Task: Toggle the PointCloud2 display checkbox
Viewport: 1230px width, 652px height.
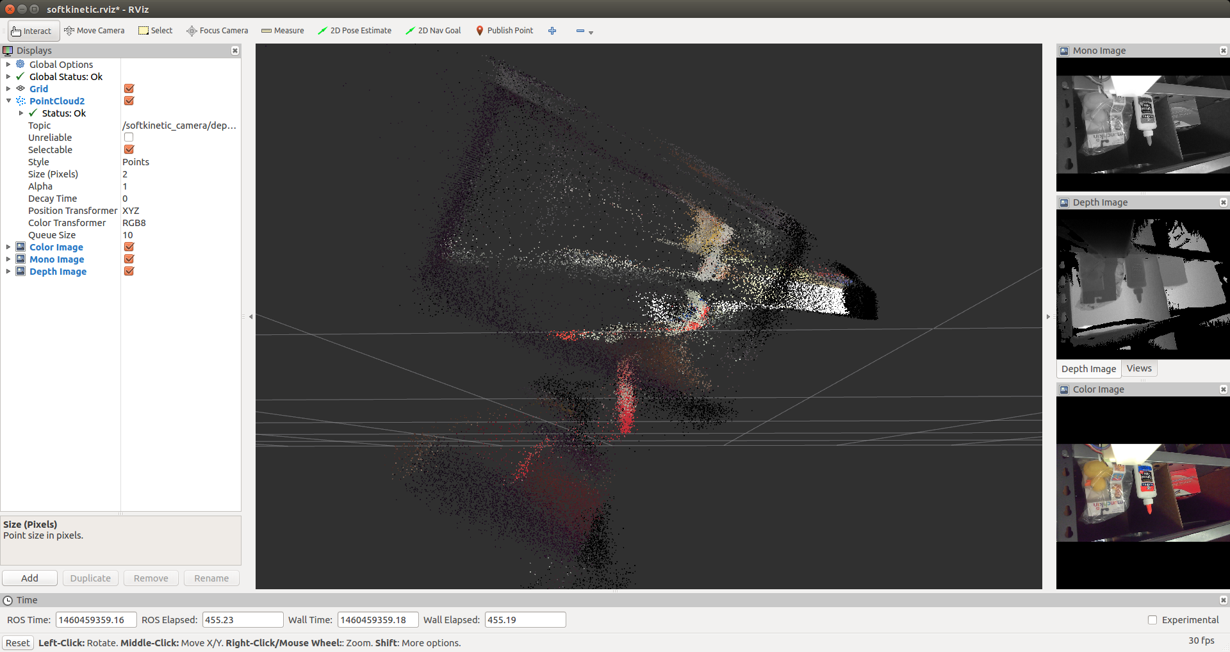Action: [x=129, y=101]
